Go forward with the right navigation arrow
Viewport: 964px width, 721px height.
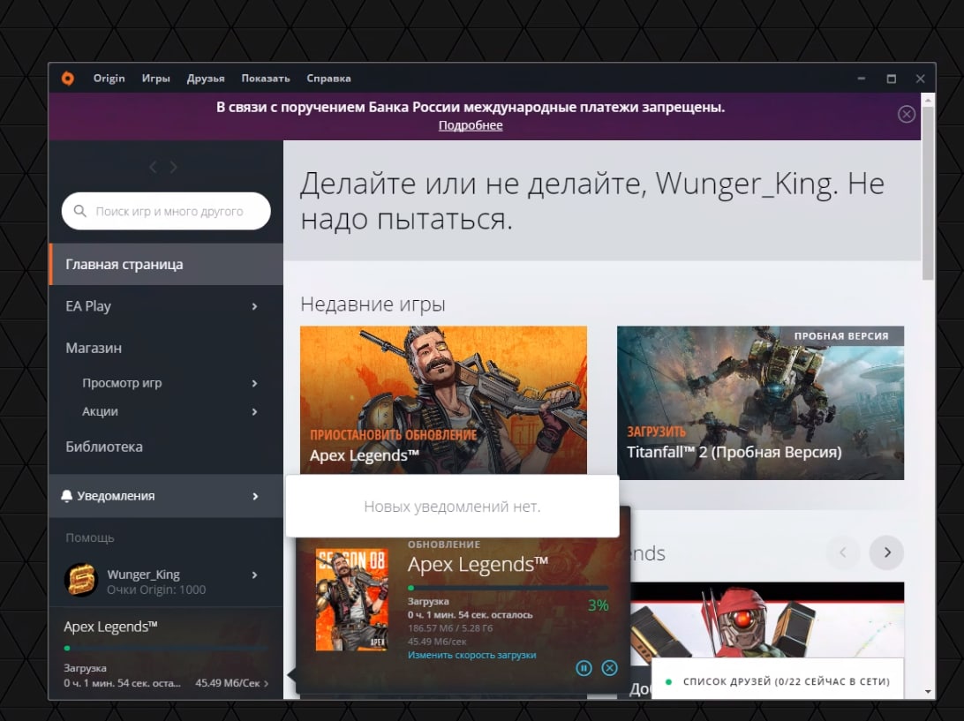pyautogui.click(x=173, y=167)
